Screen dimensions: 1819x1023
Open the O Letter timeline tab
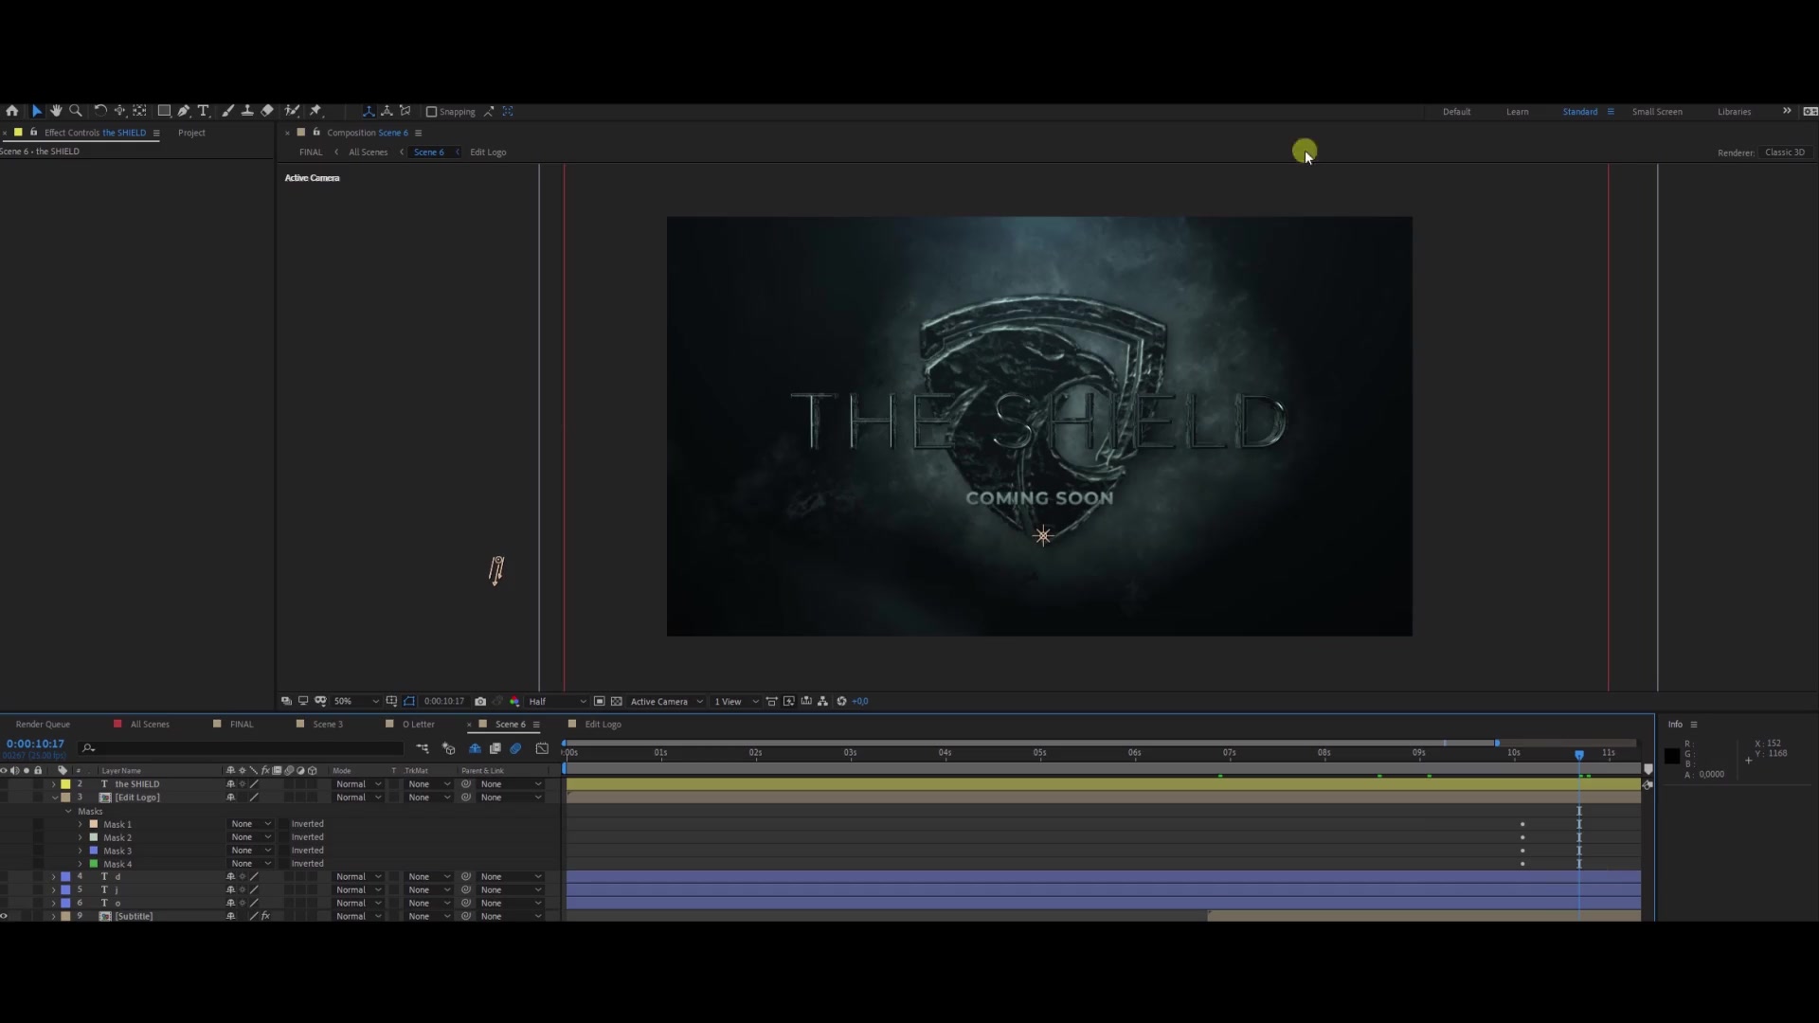pyautogui.click(x=419, y=725)
